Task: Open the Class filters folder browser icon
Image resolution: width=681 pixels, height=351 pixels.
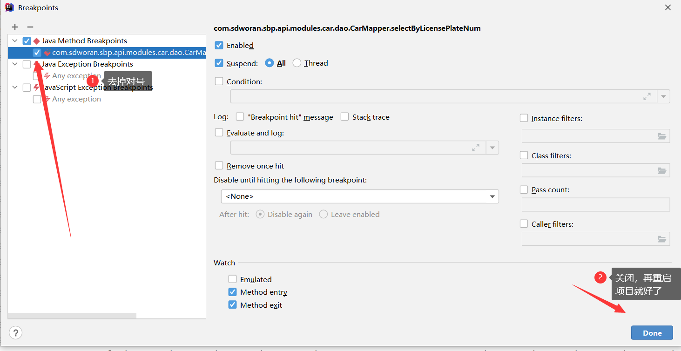Action: pyautogui.click(x=662, y=170)
